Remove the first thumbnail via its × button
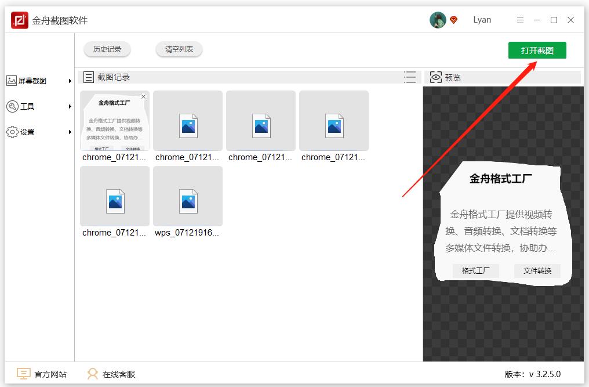 point(143,96)
